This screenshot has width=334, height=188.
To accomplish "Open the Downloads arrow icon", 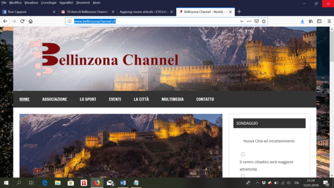I will pyautogui.click(x=303, y=21).
